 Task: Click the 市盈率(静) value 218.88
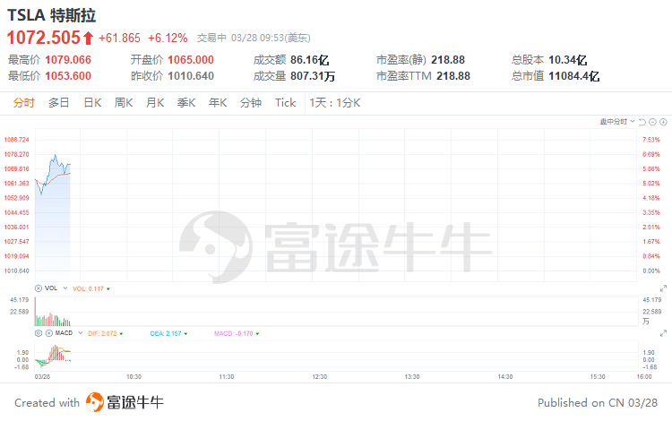click(448, 60)
